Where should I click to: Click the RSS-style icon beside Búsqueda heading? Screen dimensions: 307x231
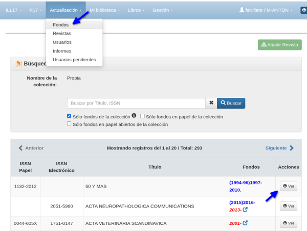pos(18,64)
